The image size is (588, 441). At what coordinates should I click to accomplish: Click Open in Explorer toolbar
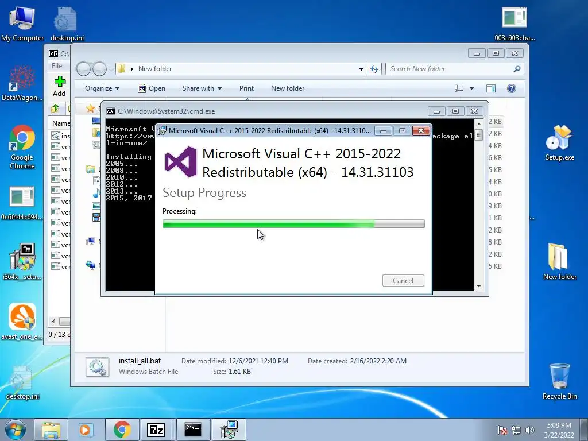(x=152, y=88)
